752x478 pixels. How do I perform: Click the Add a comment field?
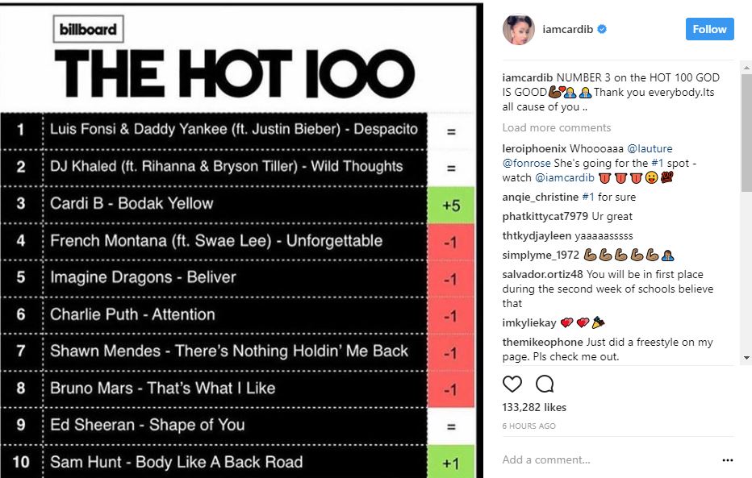pyautogui.click(x=609, y=459)
